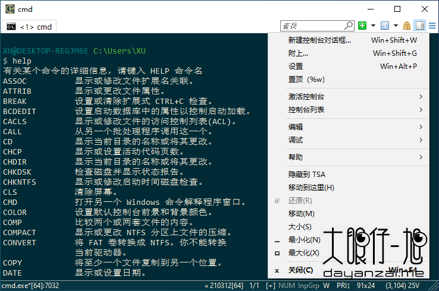This screenshot has width=439, height=291.
Task: Choose 最小化(N) in the menu
Action: (349, 240)
